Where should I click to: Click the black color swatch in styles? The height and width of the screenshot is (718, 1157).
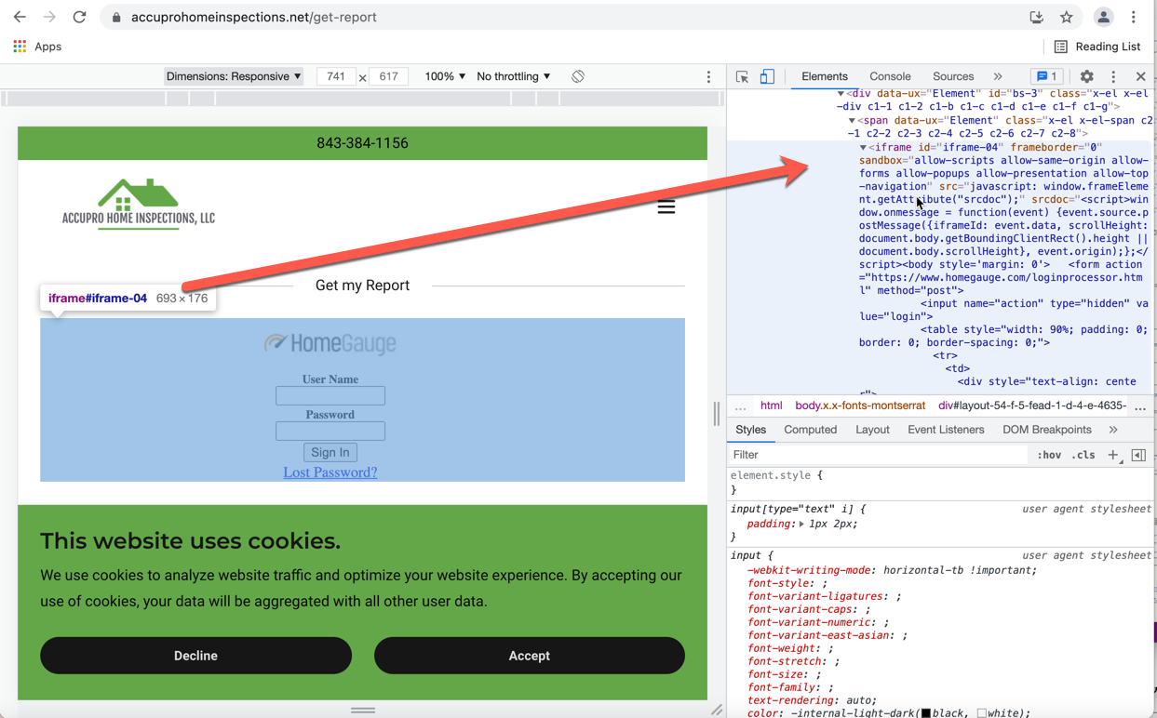click(925, 713)
